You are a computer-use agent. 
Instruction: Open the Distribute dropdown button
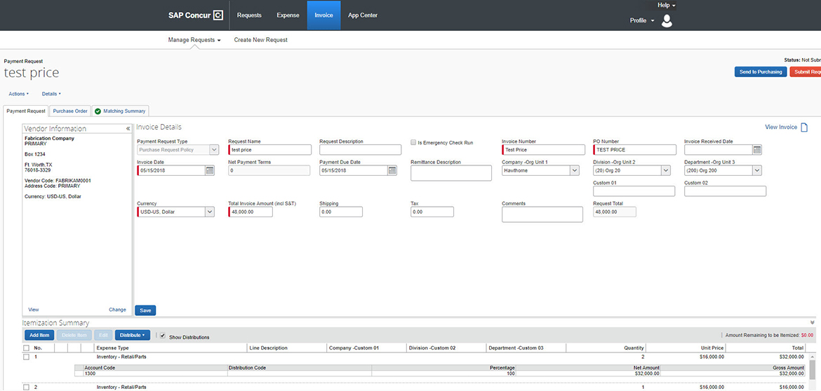tap(133, 336)
